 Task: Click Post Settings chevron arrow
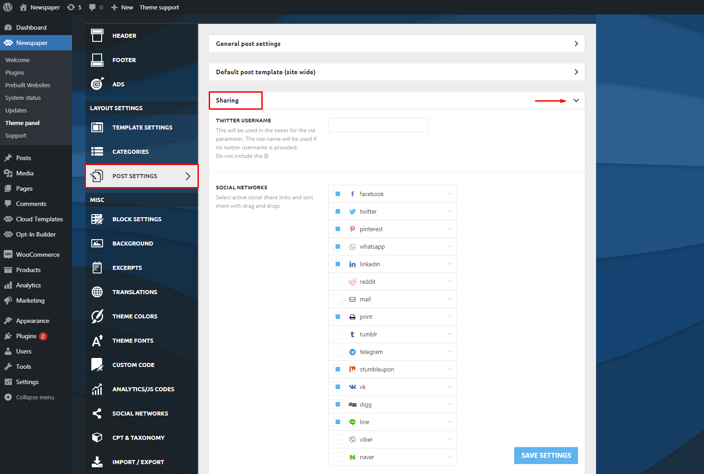tap(188, 176)
